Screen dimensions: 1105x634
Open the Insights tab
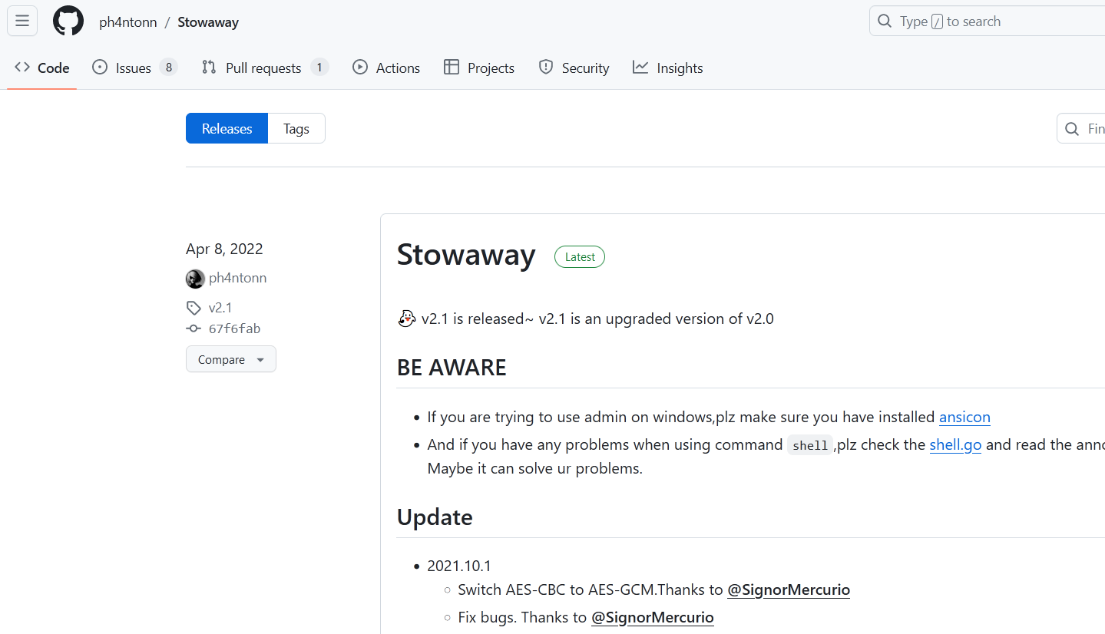click(668, 68)
